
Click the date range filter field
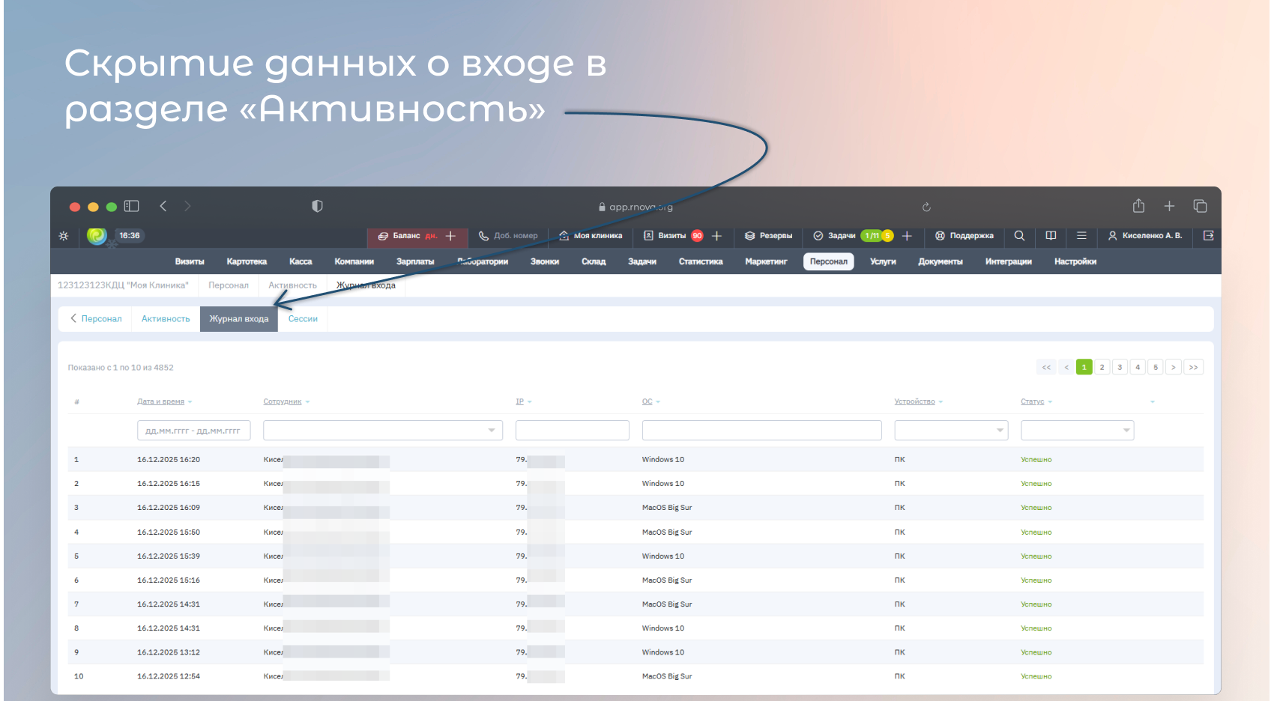pos(193,431)
